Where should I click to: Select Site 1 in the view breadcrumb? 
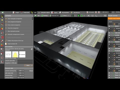click(37, 15)
